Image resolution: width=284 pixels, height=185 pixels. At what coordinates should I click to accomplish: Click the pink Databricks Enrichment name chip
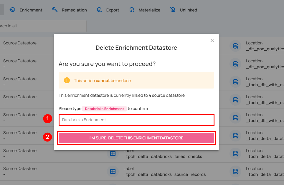point(104,109)
